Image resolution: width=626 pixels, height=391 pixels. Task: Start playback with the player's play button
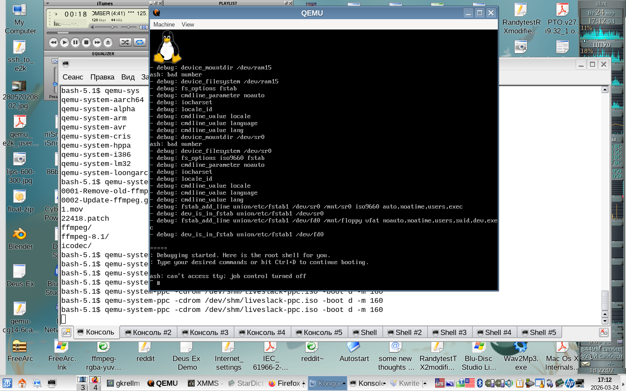pos(64,42)
